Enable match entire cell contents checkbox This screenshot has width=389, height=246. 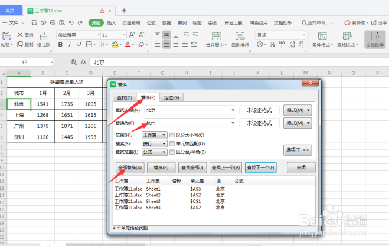(x=172, y=143)
